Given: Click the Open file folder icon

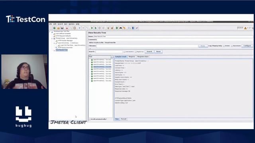Looking at the screenshot, I should tap(58, 28).
